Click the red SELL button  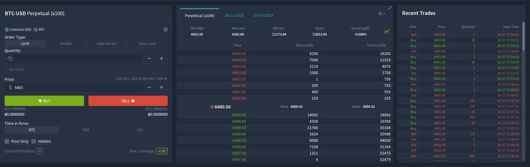pyautogui.click(x=128, y=101)
